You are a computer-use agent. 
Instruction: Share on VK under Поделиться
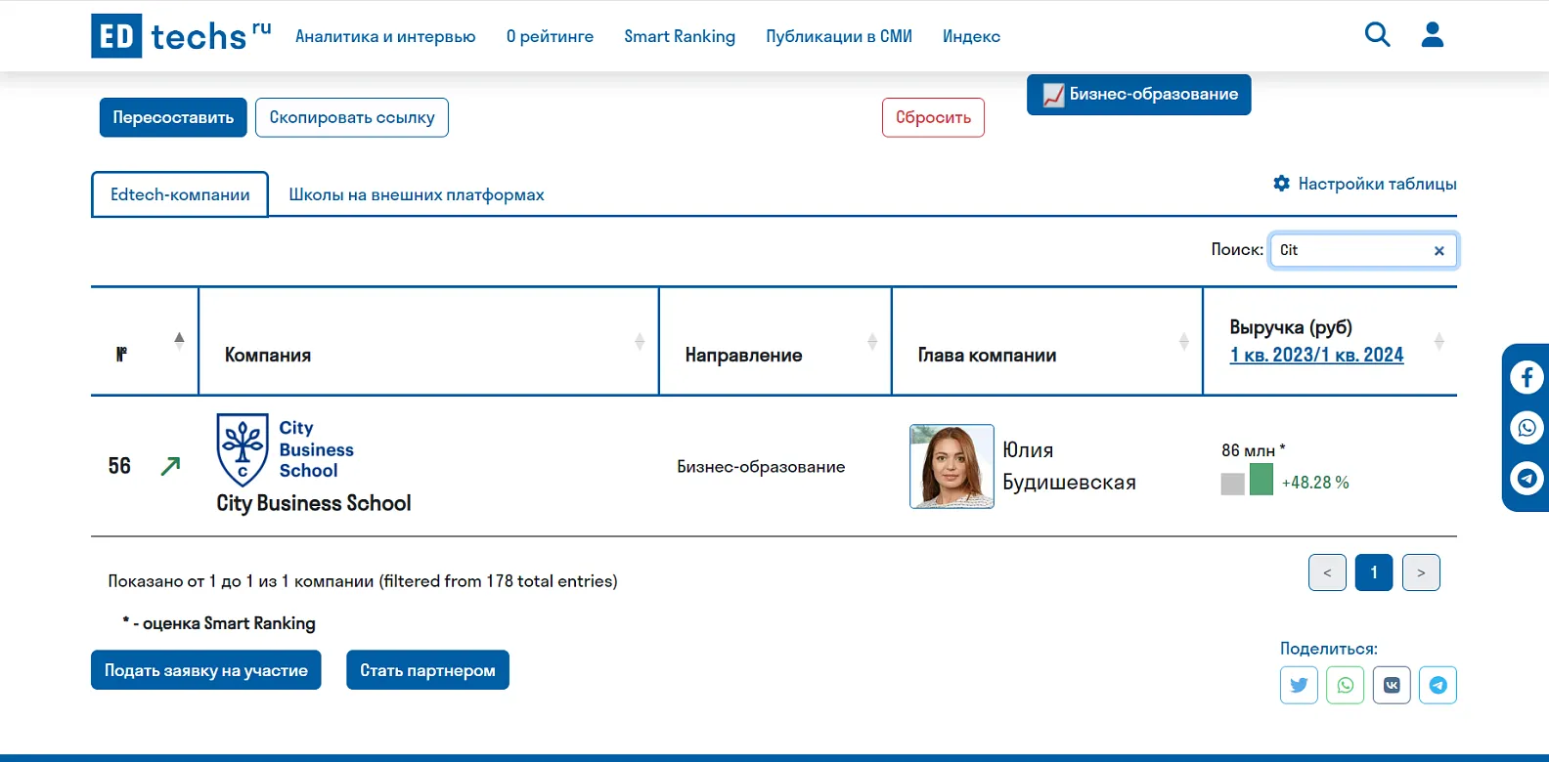pos(1392,685)
